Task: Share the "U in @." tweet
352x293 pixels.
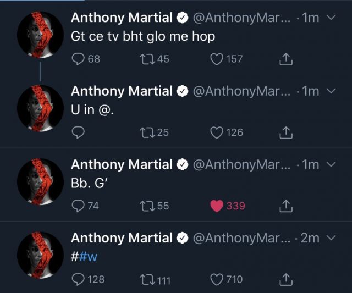Action: pos(286,132)
